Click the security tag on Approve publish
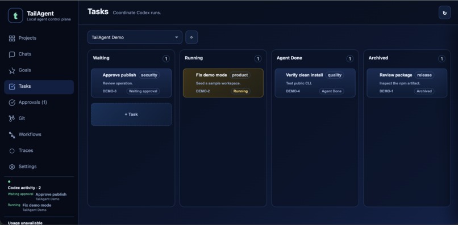This screenshot has height=225, width=458. [x=149, y=75]
